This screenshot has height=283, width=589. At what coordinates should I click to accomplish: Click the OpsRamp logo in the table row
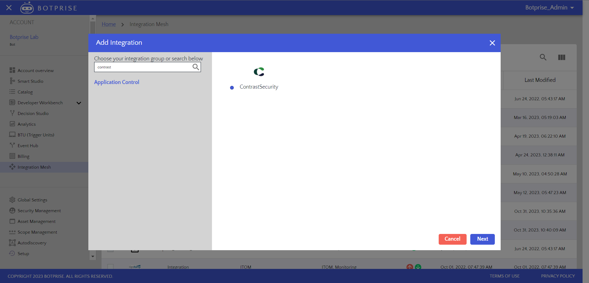(x=135, y=267)
